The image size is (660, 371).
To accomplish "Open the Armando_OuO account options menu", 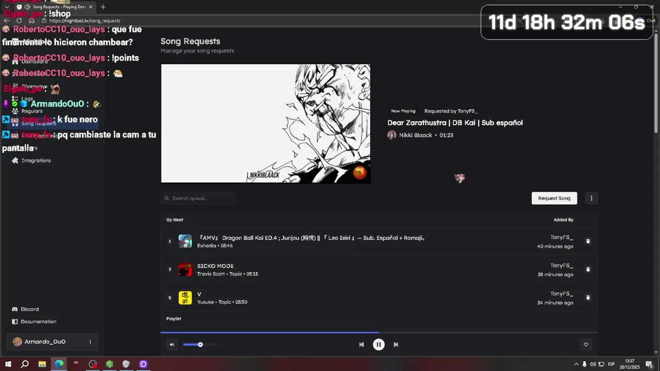I will click(x=90, y=342).
